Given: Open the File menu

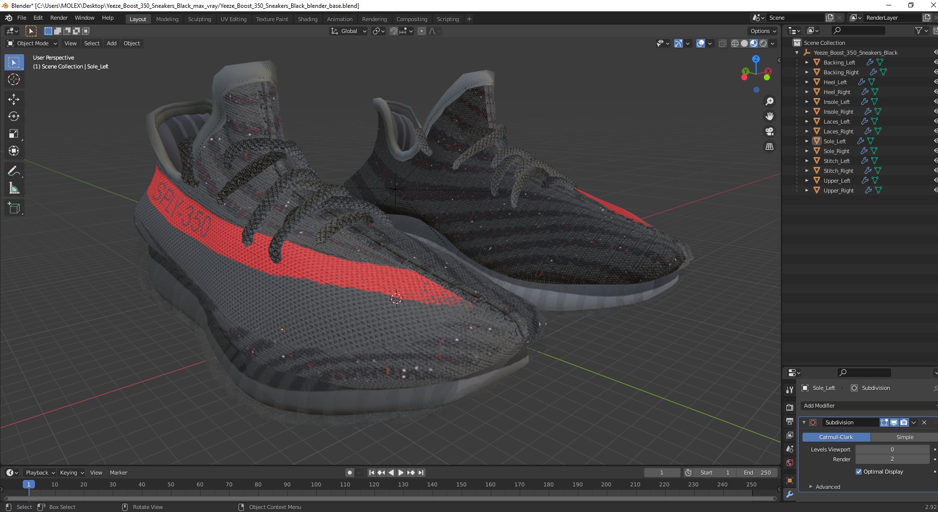Looking at the screenshot, I should click(22, 18).
